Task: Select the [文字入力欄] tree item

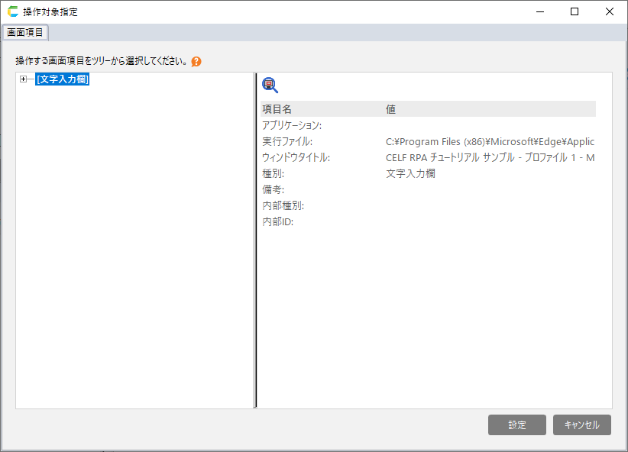Action: click(x=63, y=79)
